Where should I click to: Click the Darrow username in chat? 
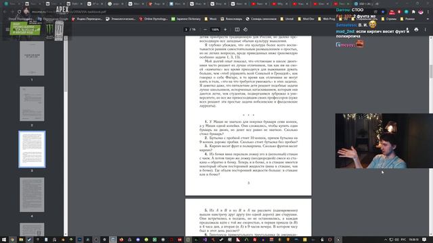pyautogui.click(x=343, y=10)
